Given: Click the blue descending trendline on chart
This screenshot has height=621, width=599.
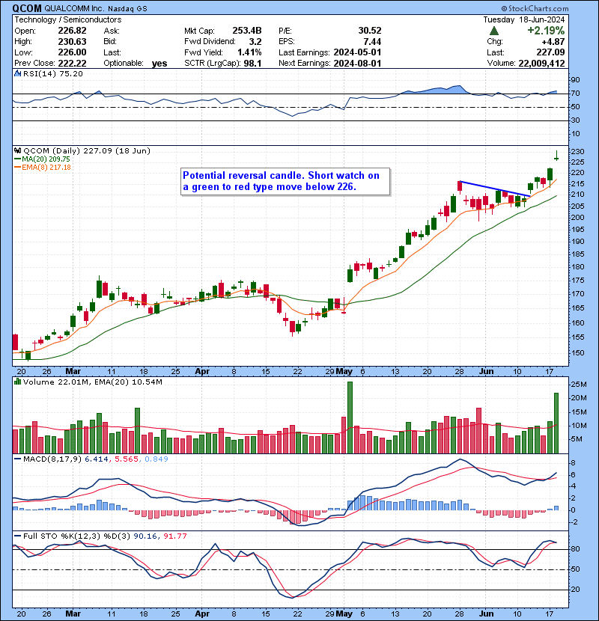Looking at the screenshot, I should point(494,189).
